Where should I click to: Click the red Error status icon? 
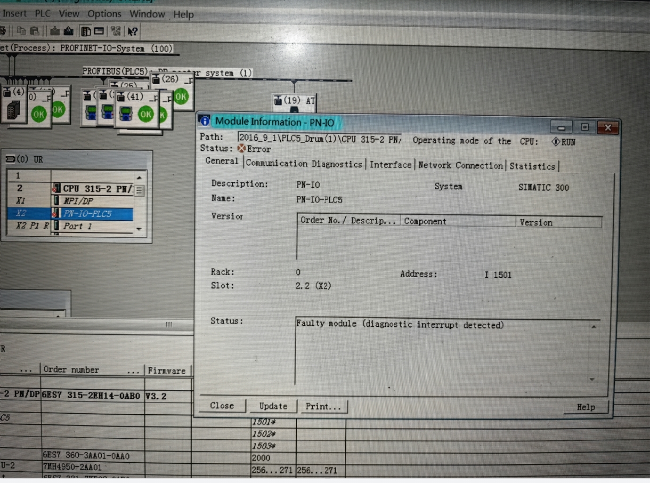pyautogui.click(x=241, y=149)
